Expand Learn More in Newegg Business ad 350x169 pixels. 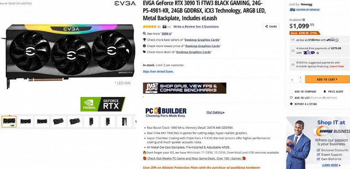[x=331, y=165]
